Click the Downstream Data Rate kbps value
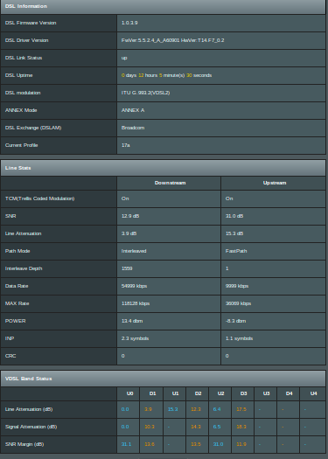Screen dimensions: 328x459 (134, 286)
